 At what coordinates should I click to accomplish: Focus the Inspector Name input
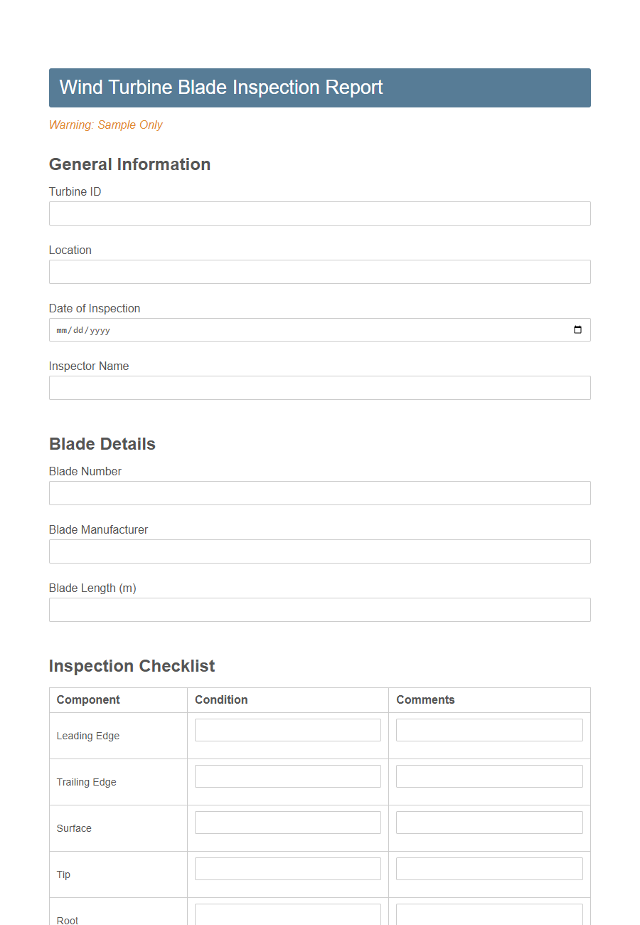(x=319, y=387)
